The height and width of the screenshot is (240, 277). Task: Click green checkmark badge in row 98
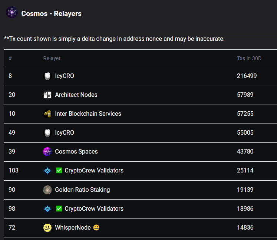[x=59, y=209]
